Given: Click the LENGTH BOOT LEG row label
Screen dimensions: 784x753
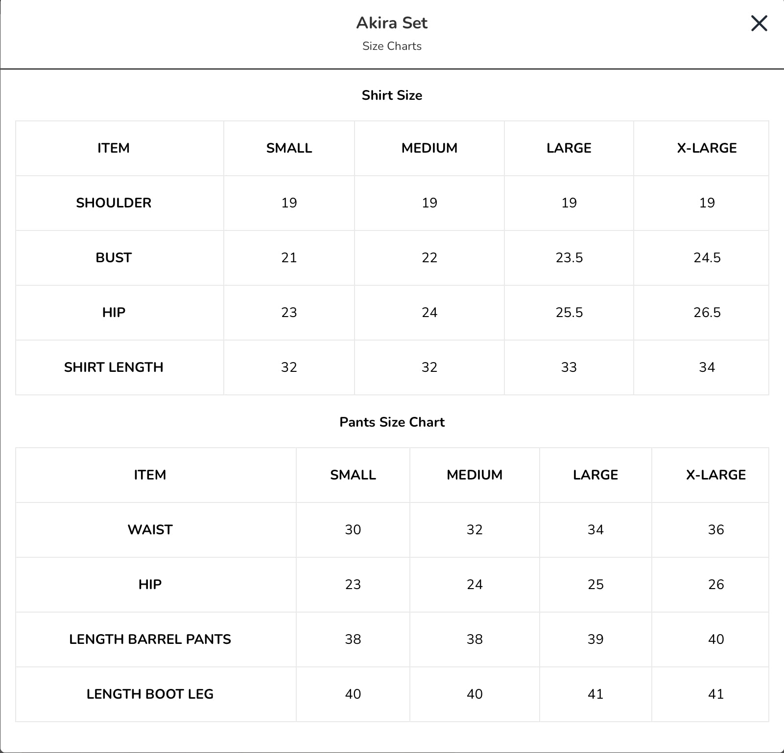Looking at the screenshot, I should pyautogui.click(x=150, y=694).
